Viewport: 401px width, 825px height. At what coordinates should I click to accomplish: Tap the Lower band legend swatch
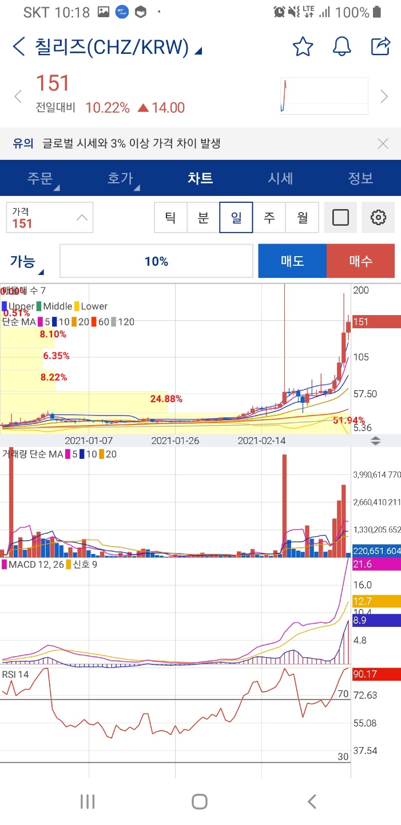77,307
